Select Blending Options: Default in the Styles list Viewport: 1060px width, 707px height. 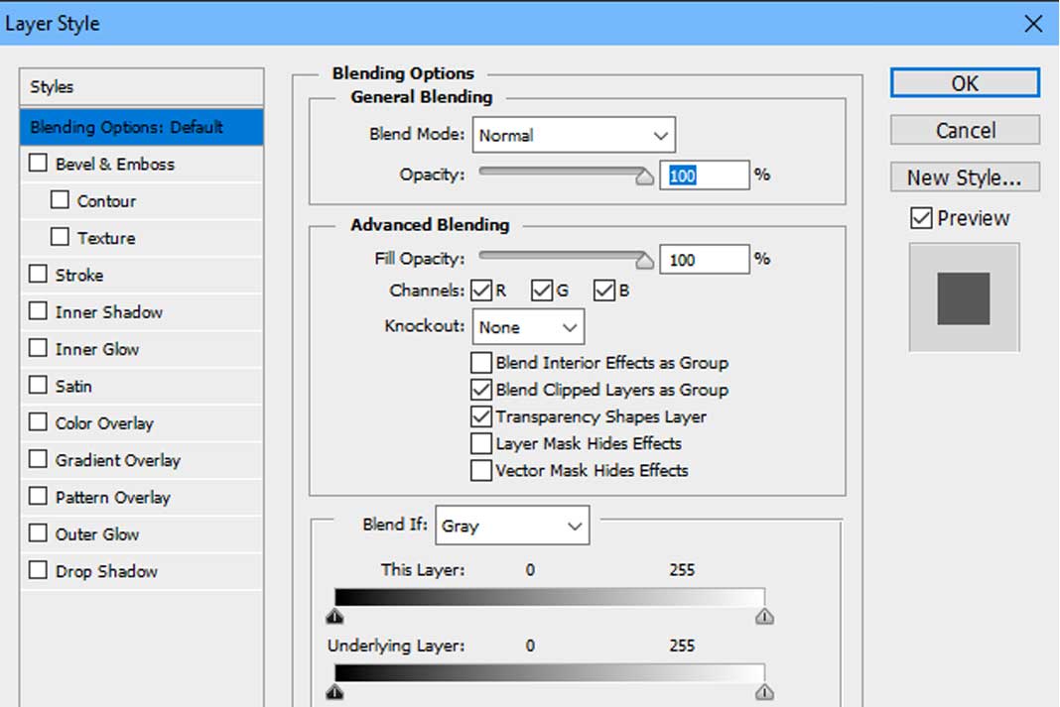click(x=141, y=127)
